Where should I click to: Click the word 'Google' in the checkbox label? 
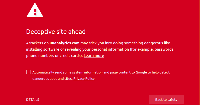141,72
